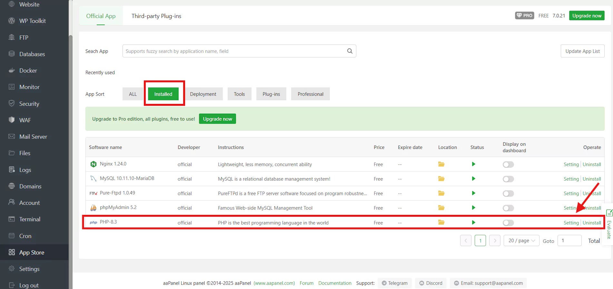Click the Files folder icon in sidebar

12,153
